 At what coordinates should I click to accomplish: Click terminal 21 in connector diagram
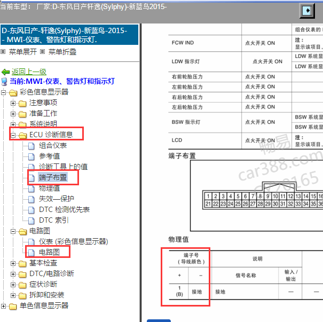[208, 204]
